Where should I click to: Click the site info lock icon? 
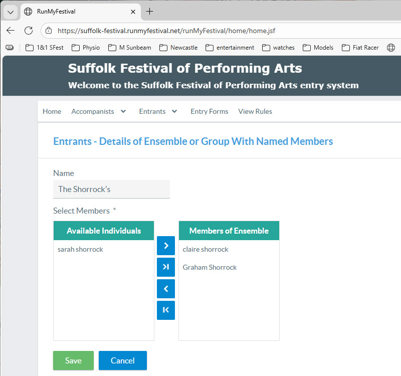(49, 30)
